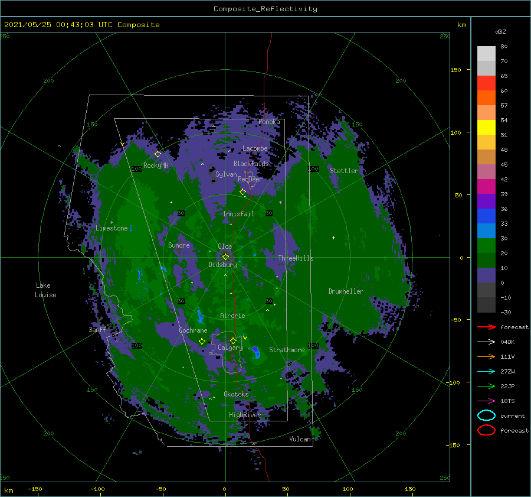Select the bright green 20-30 dBZ swatch
531x497 pixels.
[x=486, y=246]
